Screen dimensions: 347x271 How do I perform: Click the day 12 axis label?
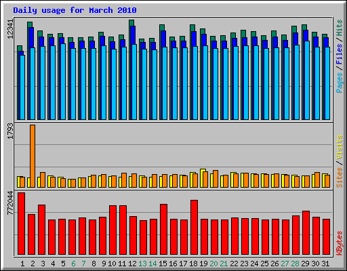[x=132, y=264]
